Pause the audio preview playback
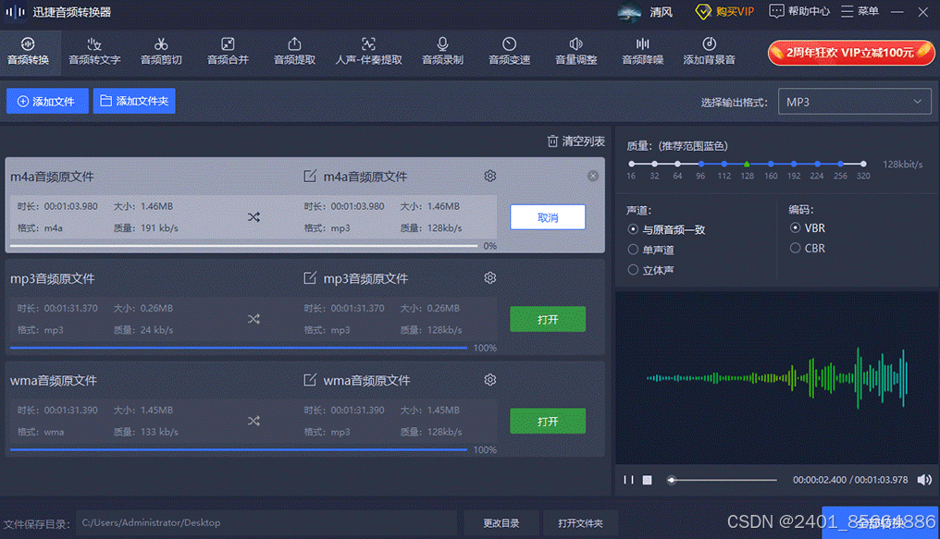Viewport: 940px width, 539px height. point(628,480)
